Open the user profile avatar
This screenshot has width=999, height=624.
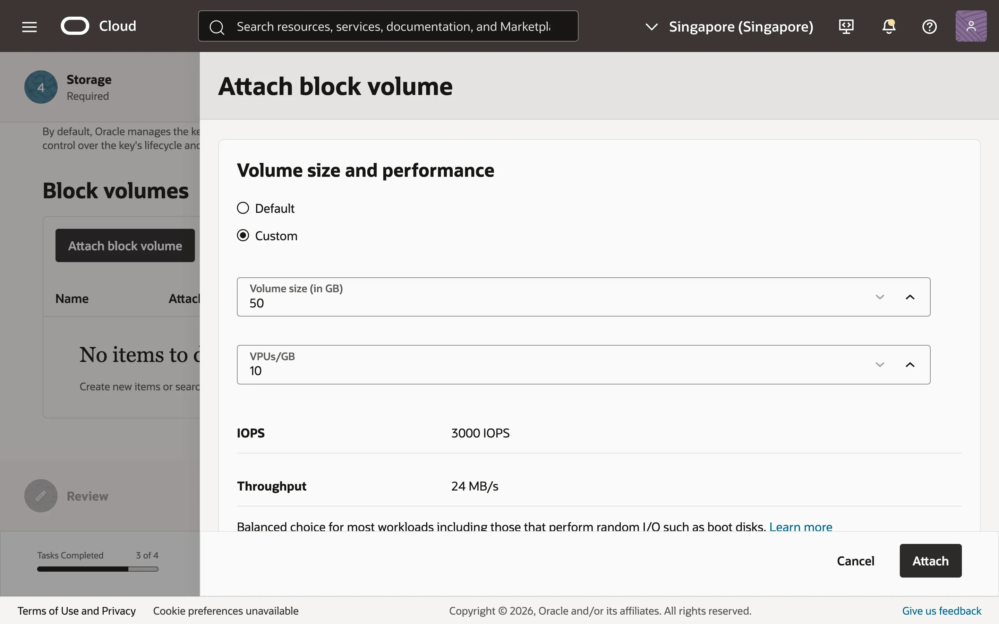tap(971, 26)
